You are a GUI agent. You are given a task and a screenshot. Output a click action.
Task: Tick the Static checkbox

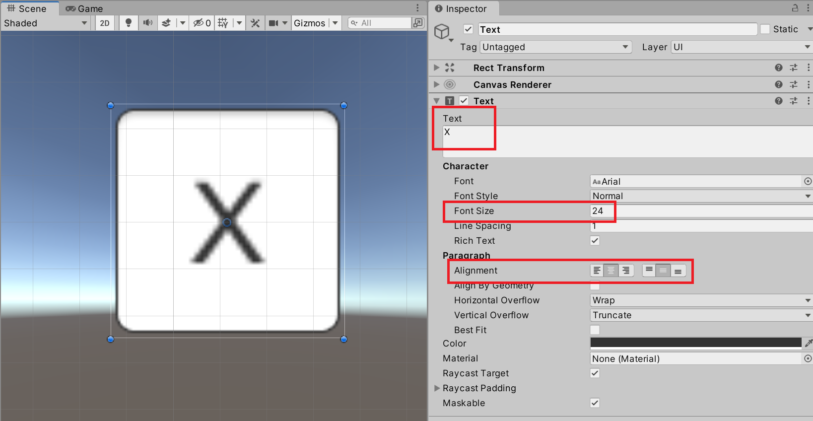point(765,29)
